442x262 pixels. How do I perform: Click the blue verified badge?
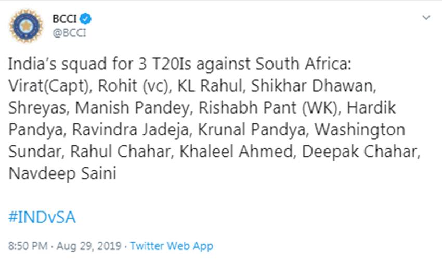tap(87, 19)
